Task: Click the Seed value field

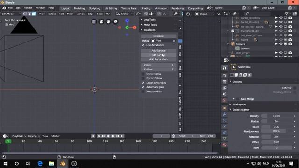Action: pyautogui.click(x=276, y=147)
